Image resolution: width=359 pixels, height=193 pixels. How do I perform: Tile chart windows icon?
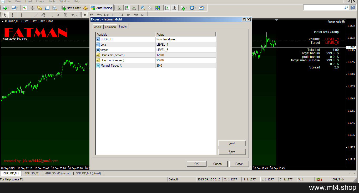click(157, 8)
